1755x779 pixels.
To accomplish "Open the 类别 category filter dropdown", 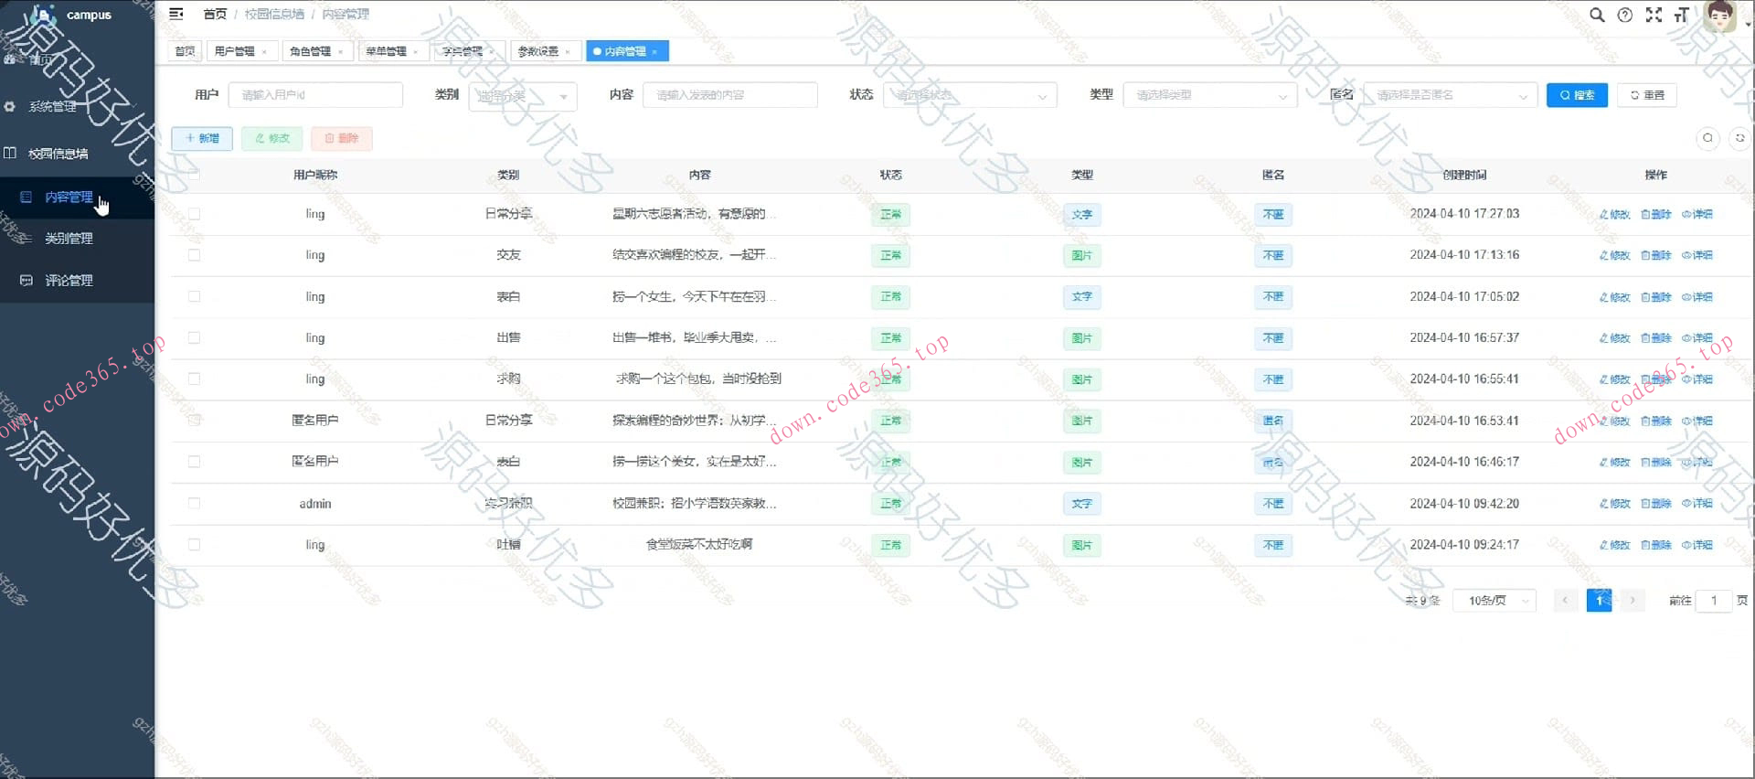I will click(523, 96).
